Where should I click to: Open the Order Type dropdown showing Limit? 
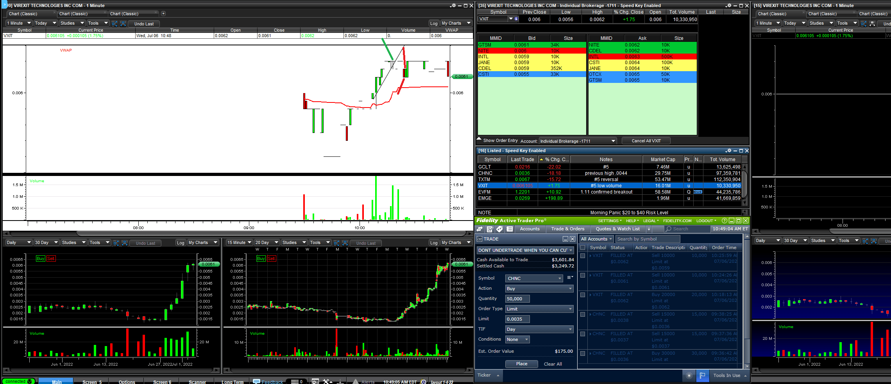[x=539, y=309]
